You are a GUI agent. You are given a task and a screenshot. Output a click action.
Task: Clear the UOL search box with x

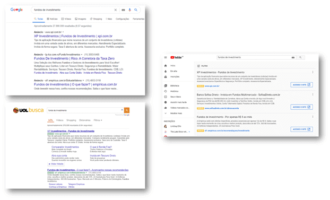122,110
